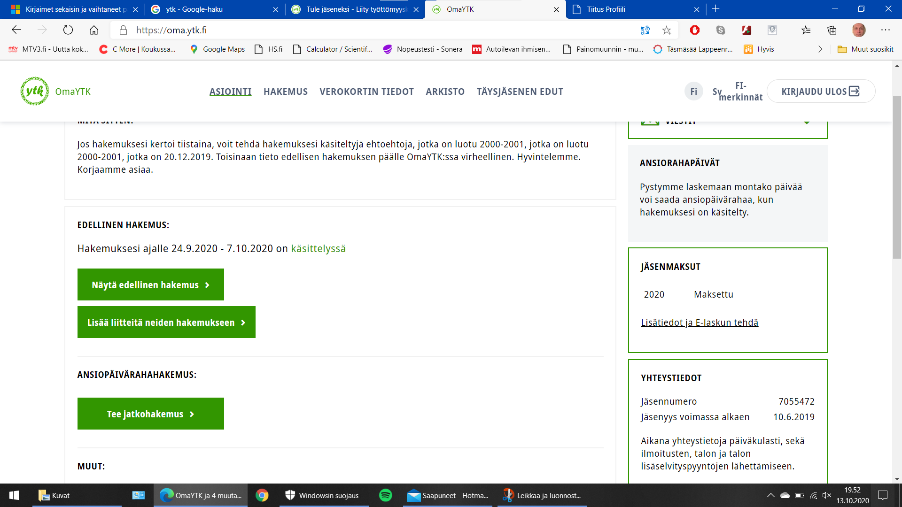Click the YTK logo icon

(x=34, y=91)
